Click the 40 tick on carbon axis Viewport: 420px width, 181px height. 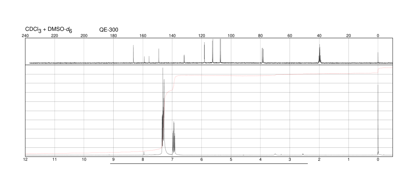coord(319,36)
